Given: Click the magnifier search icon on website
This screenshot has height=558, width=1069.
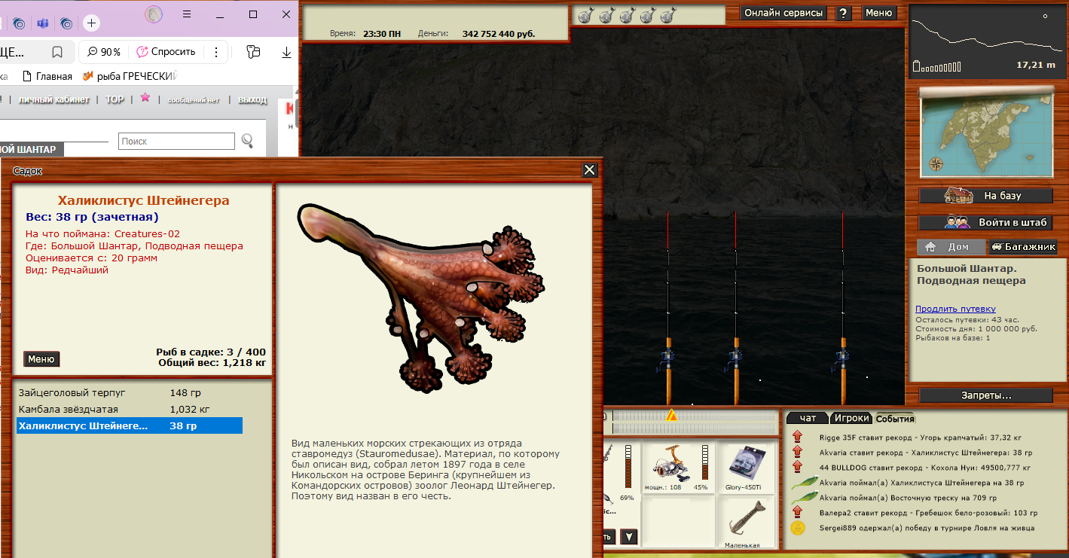Looking at the screenshot, I should pyautogui.click(x=247, y=141).
